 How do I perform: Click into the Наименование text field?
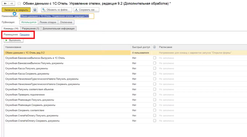(x=57, y=16)
